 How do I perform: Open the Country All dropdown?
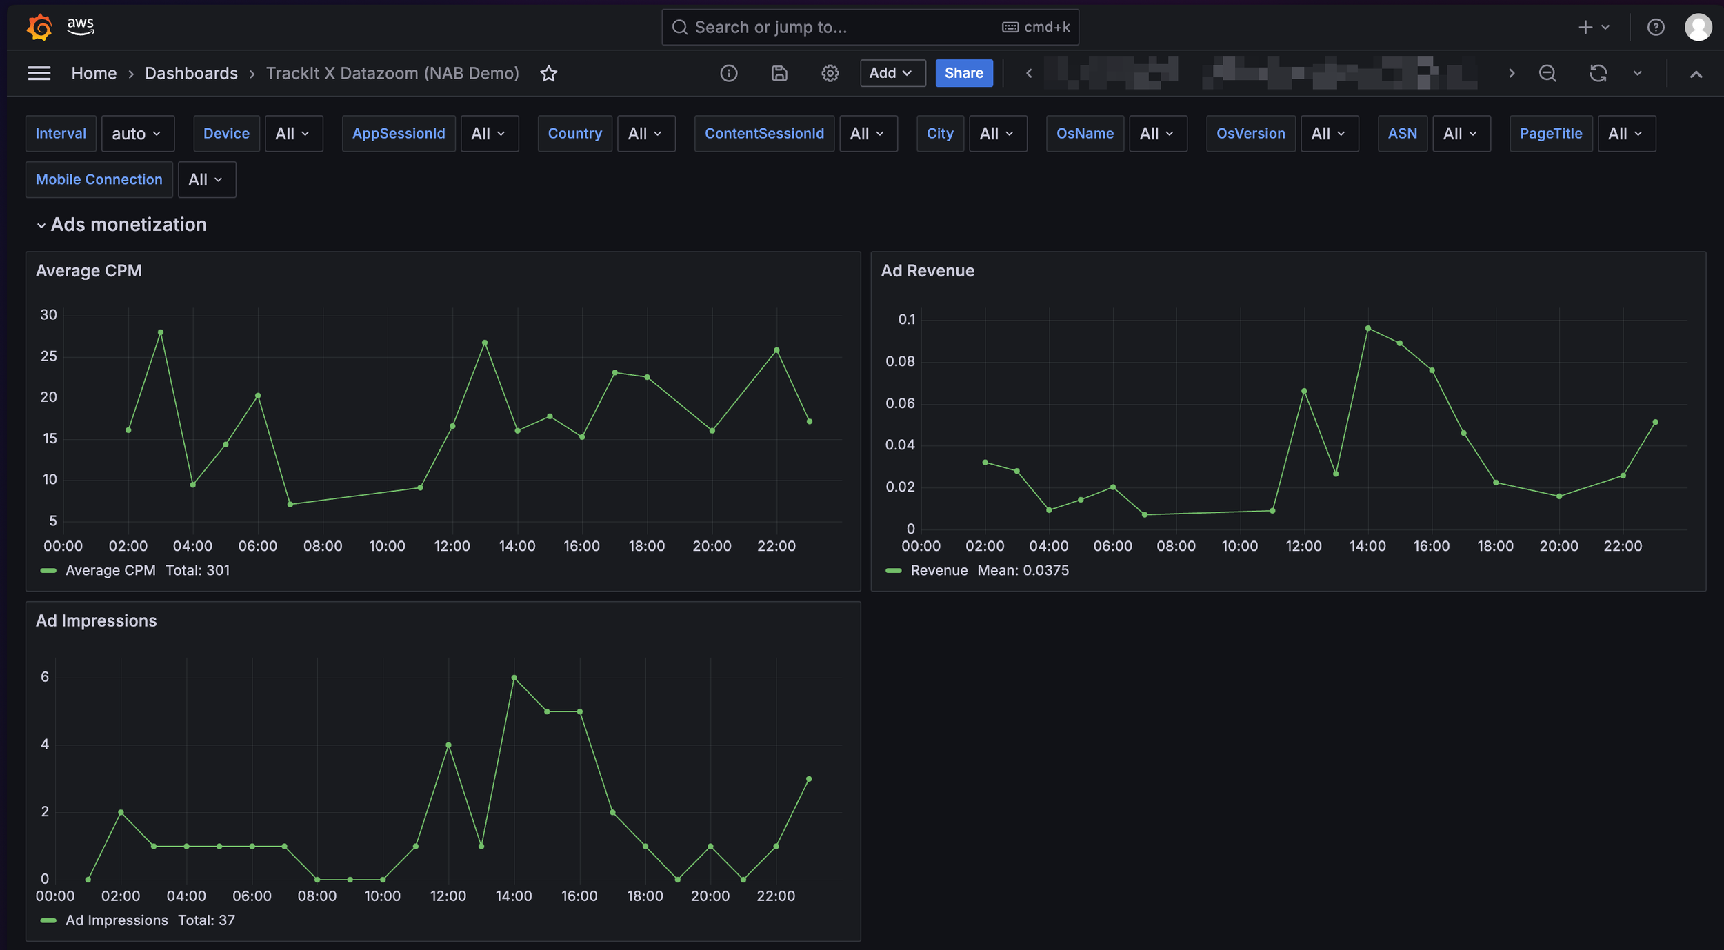click(x=645, y=134)
